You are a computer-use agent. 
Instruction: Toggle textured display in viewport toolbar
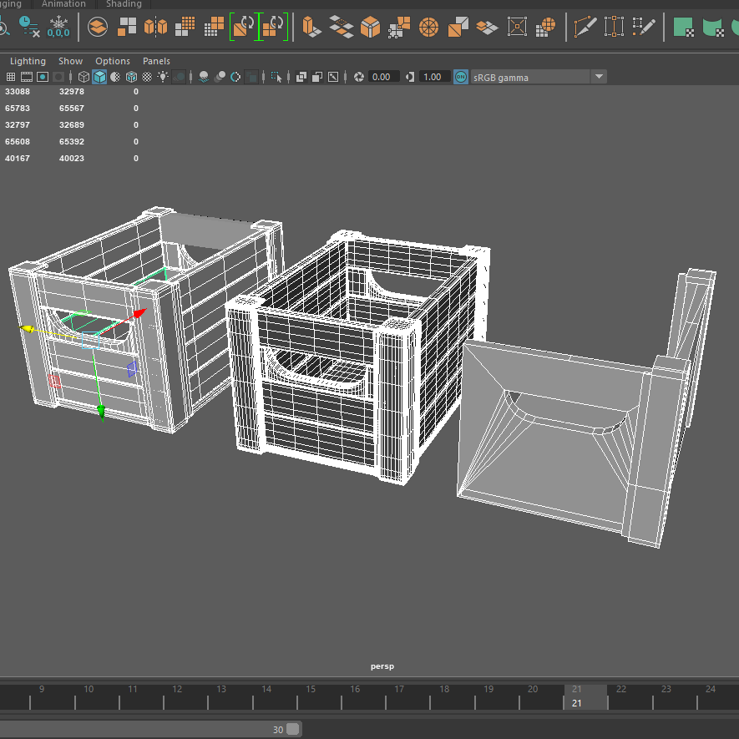pyautogui.click(x=147, y=77)
